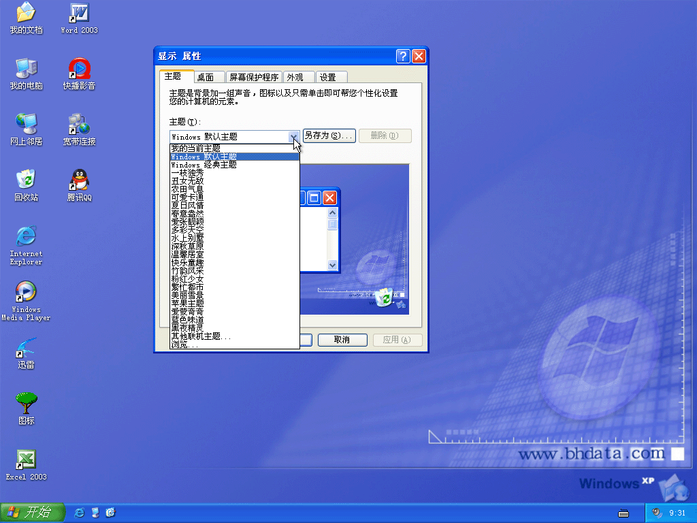Click the Excel 2003 desktop icon
This screenshot has width=697, height=523.
pos(26,460)
